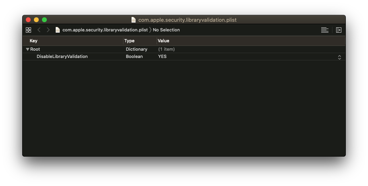Click the Value column header

[163, 41]
